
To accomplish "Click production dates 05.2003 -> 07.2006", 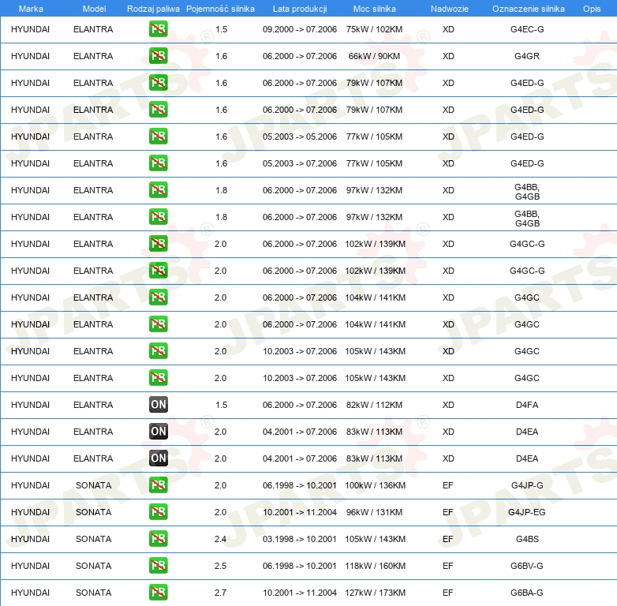I will (x=300, y=163).
